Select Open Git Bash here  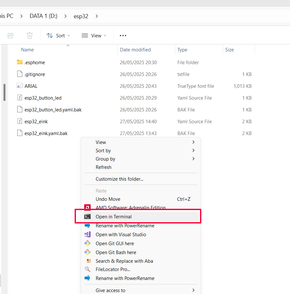[140, 252]
